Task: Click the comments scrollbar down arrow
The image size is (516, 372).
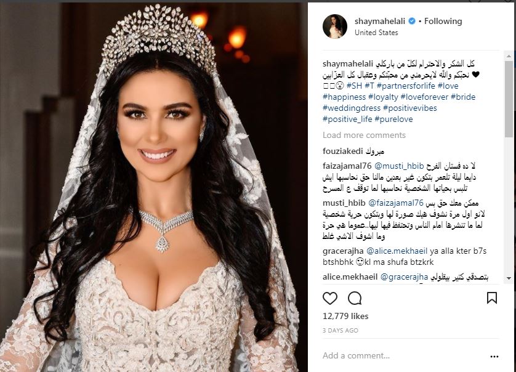Action: pos(509,278)
